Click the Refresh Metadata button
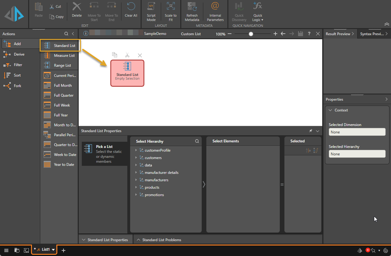391x256 pixels. [192, 12]
